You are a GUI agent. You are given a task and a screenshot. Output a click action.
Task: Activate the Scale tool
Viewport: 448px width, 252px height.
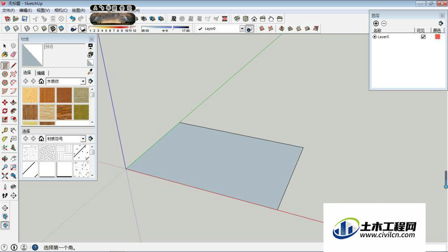5,120
